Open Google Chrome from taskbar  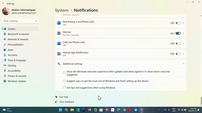pos(124,110)
